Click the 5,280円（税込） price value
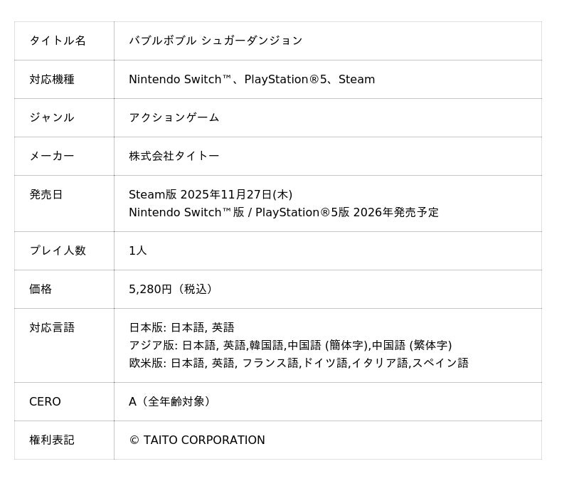 [171, 289]
